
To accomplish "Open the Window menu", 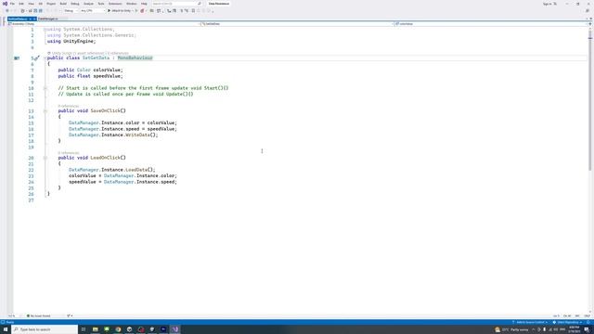I will tap(132, 4).
